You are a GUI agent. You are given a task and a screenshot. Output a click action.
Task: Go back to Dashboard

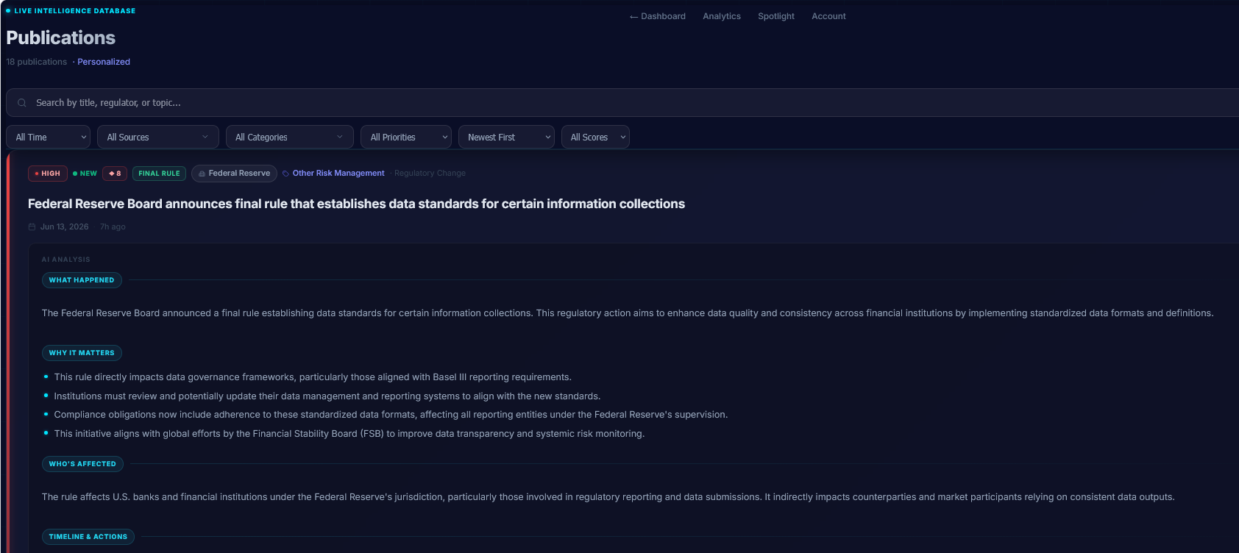pos(658,16)
